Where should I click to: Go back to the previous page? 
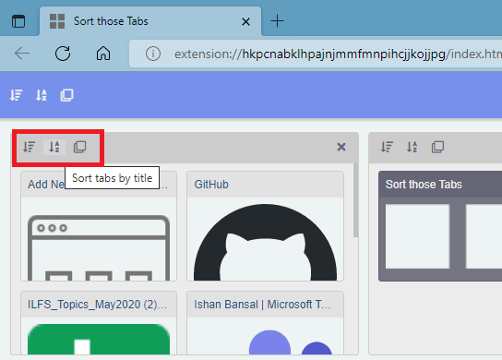22,54
